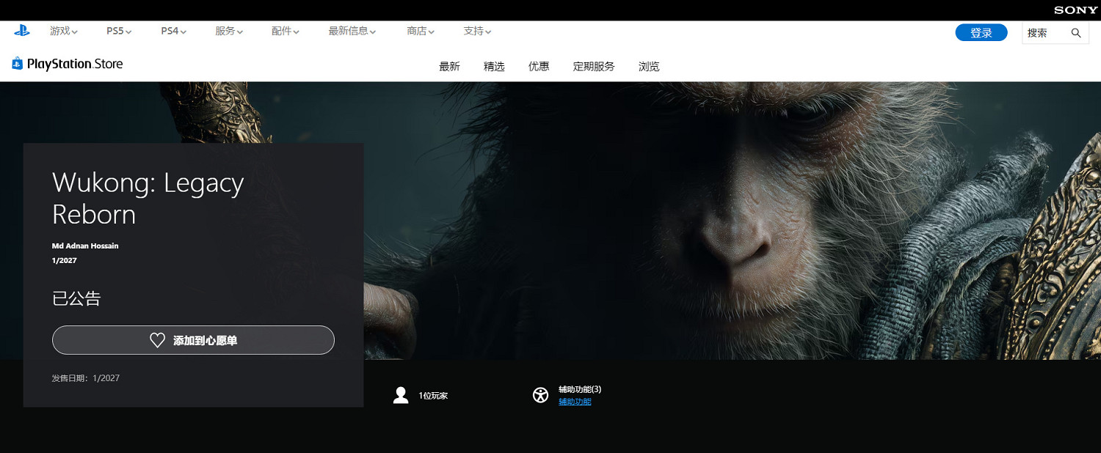Click the 搜索 search input field
The width and height of the screenshot is (1101, 453).
click(1044, 33)
